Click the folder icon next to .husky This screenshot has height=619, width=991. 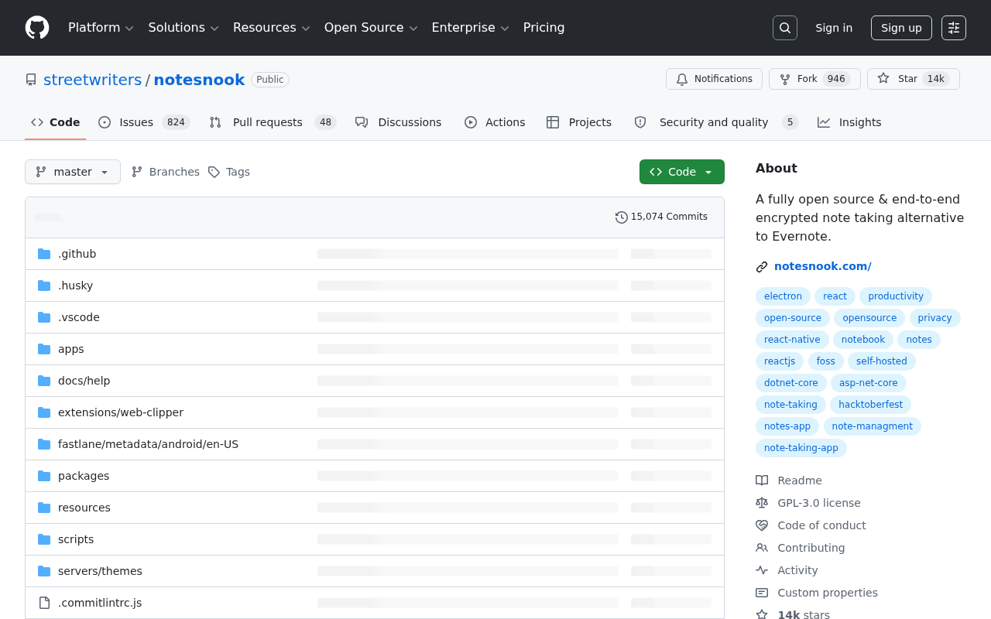click(44, 286)
